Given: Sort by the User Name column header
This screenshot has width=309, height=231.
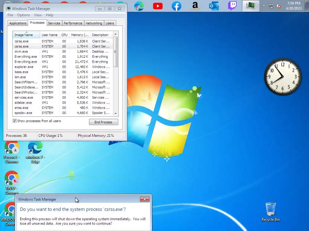Looking at the screenshot, I should pos(49,35).
